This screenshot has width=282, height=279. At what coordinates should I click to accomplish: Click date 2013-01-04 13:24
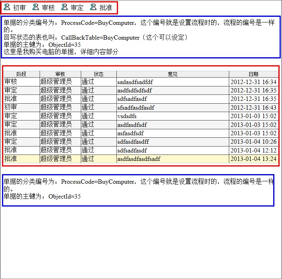click(x=254, y=159)
